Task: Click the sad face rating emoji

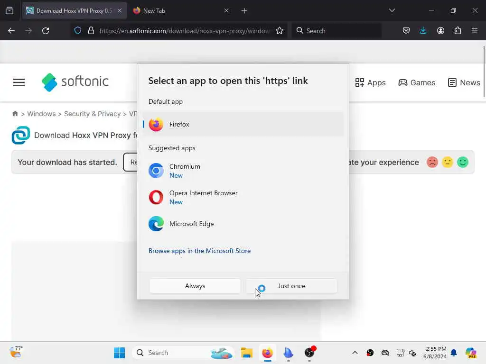Action: [432, 162]
